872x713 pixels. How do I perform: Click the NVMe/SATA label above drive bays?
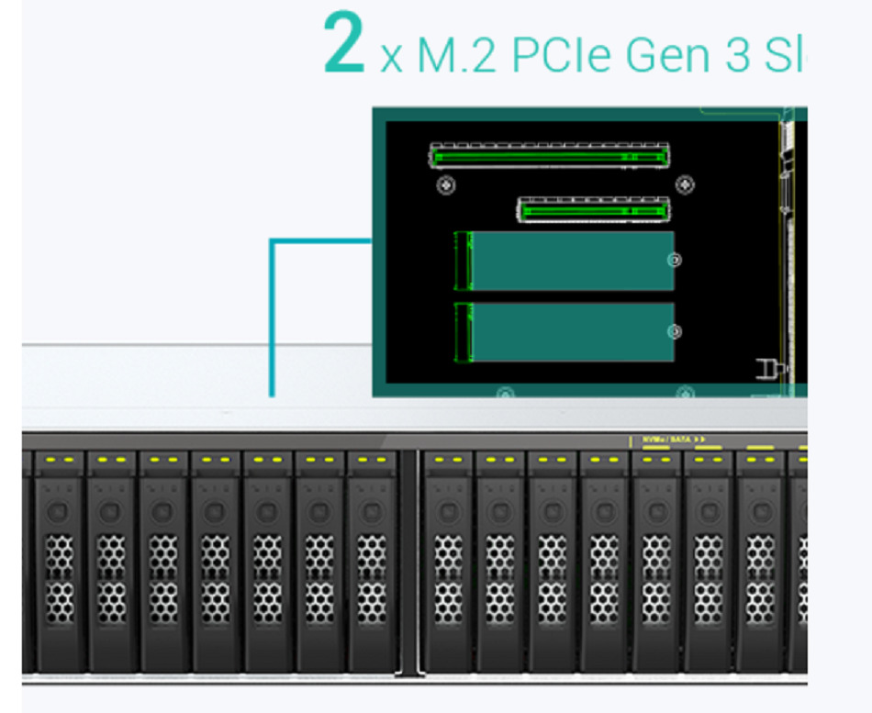(667, 440)
